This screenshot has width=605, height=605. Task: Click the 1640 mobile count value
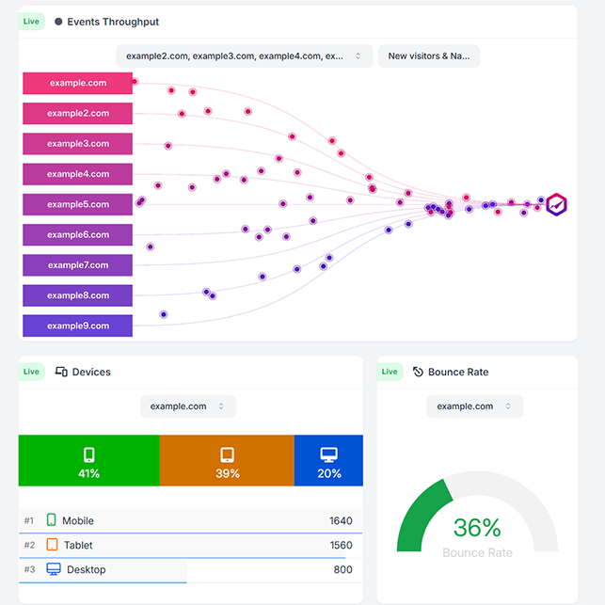pyautogui.click(x=341, y=520)
